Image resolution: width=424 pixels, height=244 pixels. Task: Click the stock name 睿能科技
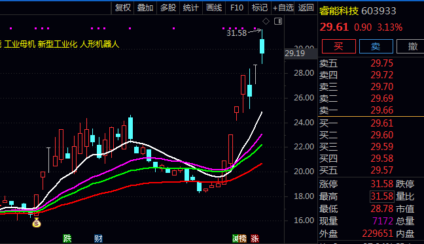click(338, 11)
